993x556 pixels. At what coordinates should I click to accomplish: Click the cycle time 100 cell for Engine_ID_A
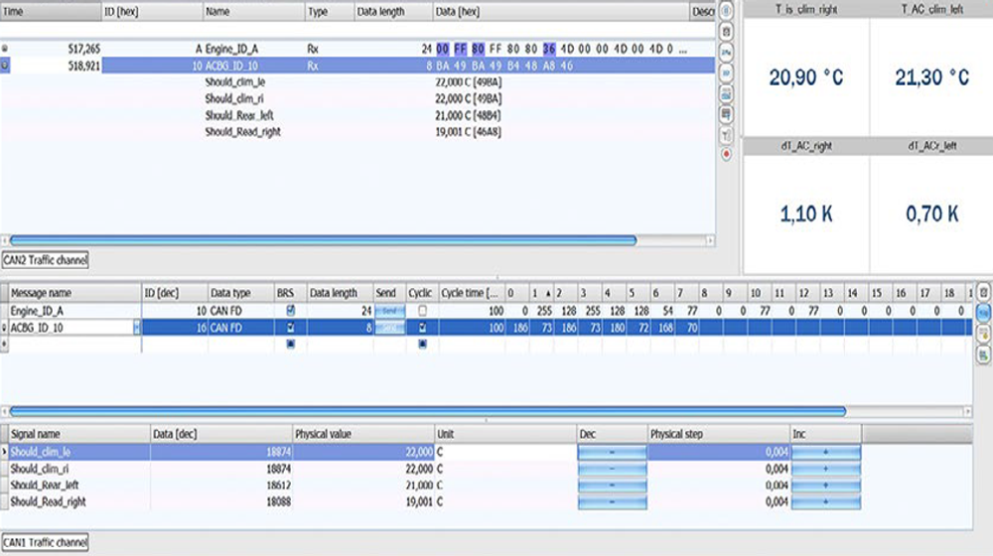471,311
